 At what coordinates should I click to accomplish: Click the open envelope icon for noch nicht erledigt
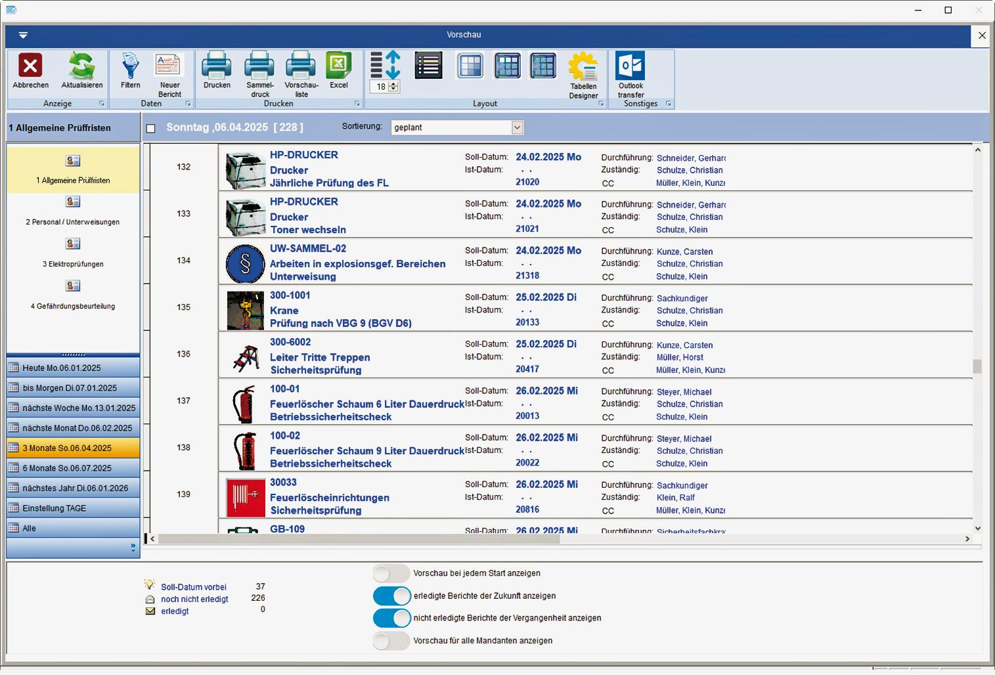point(150,599)
